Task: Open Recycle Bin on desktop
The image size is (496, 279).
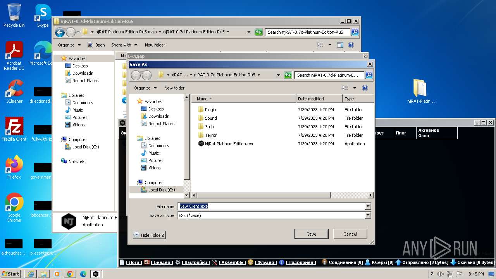Action: pyautogui.click(x=14, y=15)
